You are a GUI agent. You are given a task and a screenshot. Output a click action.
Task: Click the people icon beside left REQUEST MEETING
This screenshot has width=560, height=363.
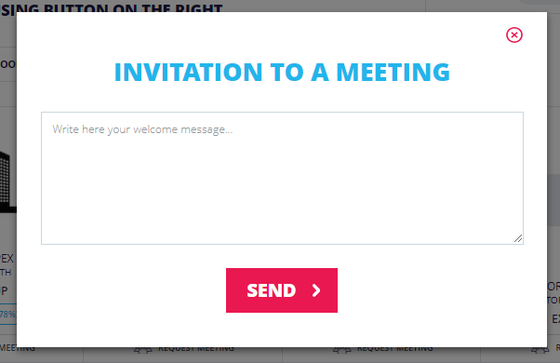point(143,349)
